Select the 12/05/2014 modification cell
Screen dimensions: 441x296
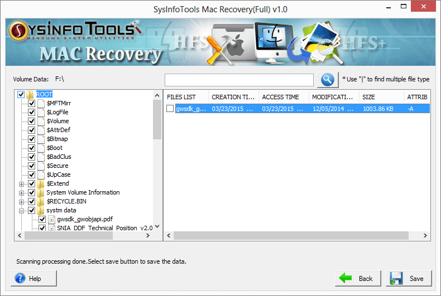[x=333, y=109]
